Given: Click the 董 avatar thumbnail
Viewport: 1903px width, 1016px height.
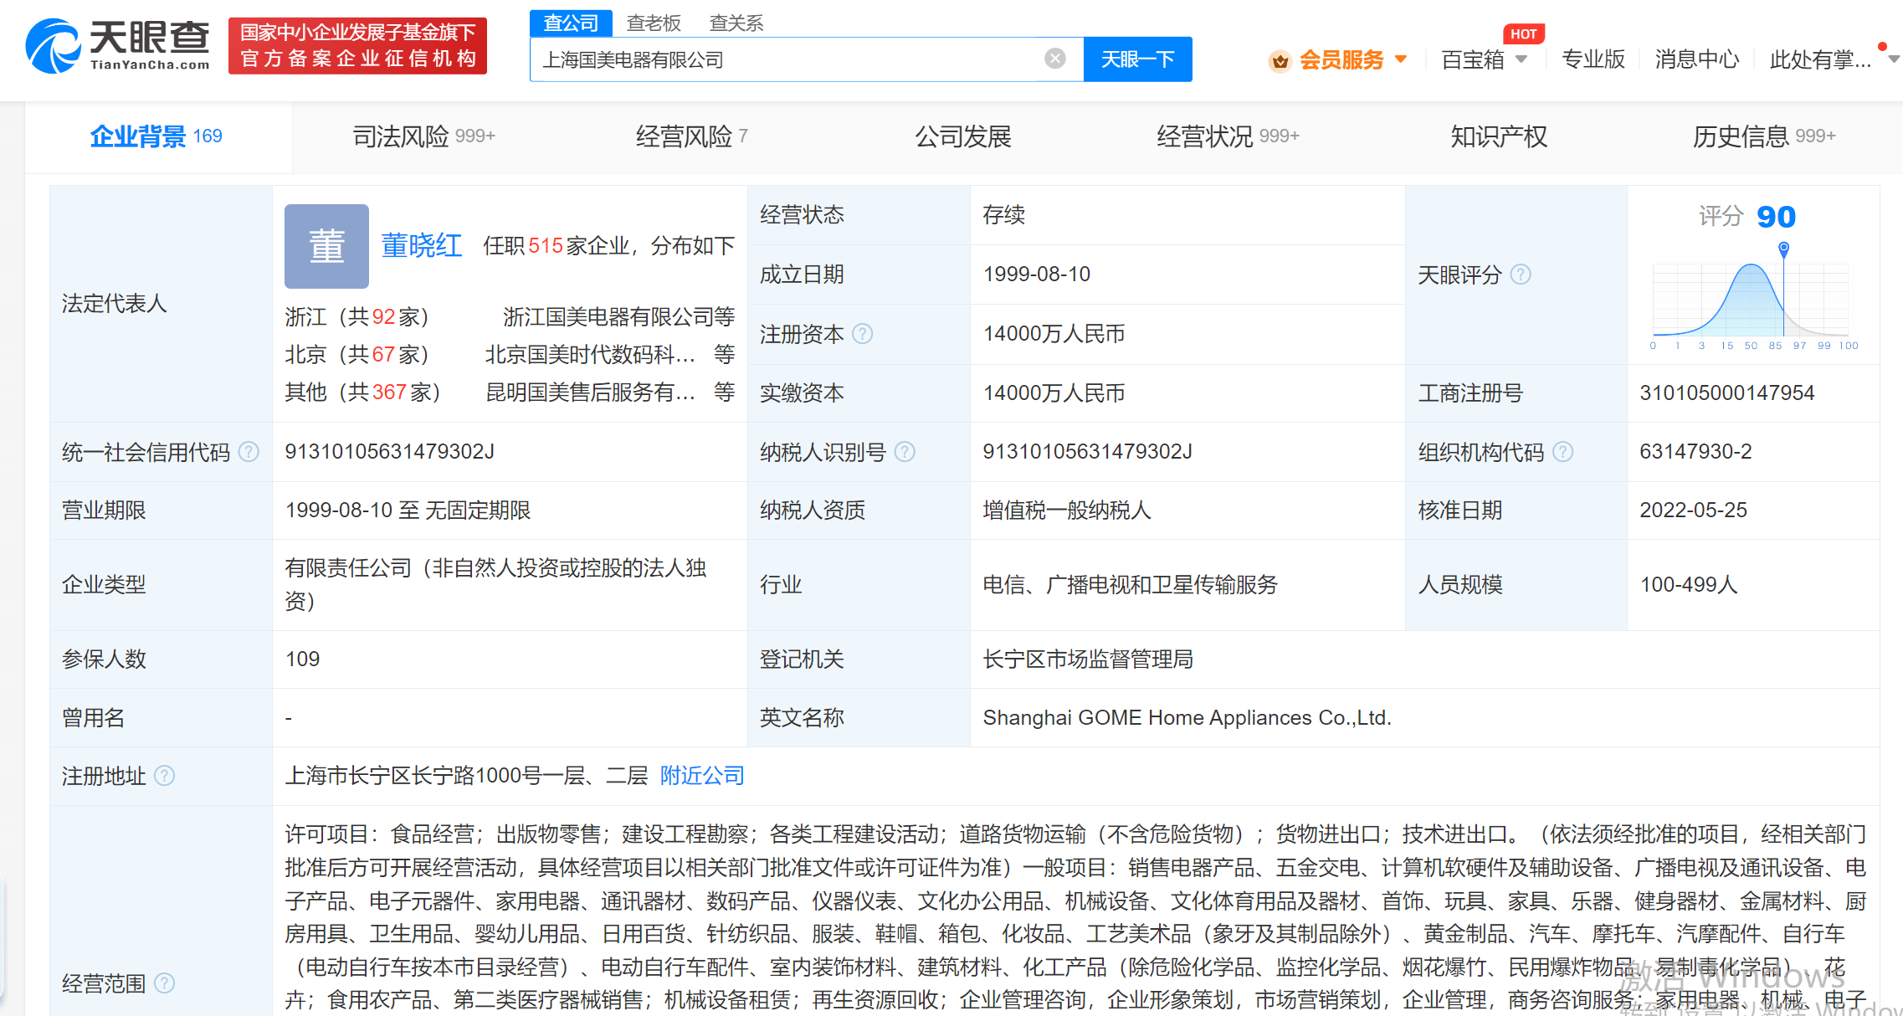Looking at the screenshot, I should tap(326, 246).
